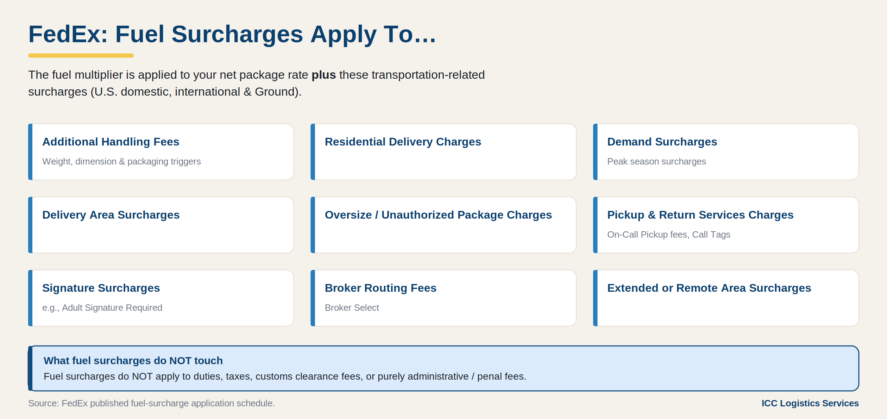Click the 'ICC Logistics Services' credit
Screen dimensions: 887x419
pyautogui.click(x=810, y=403)
